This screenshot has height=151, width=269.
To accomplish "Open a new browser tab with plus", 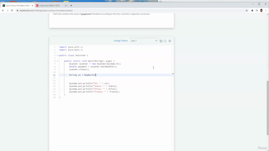I will pyautogui.click(x=71, y=5).
